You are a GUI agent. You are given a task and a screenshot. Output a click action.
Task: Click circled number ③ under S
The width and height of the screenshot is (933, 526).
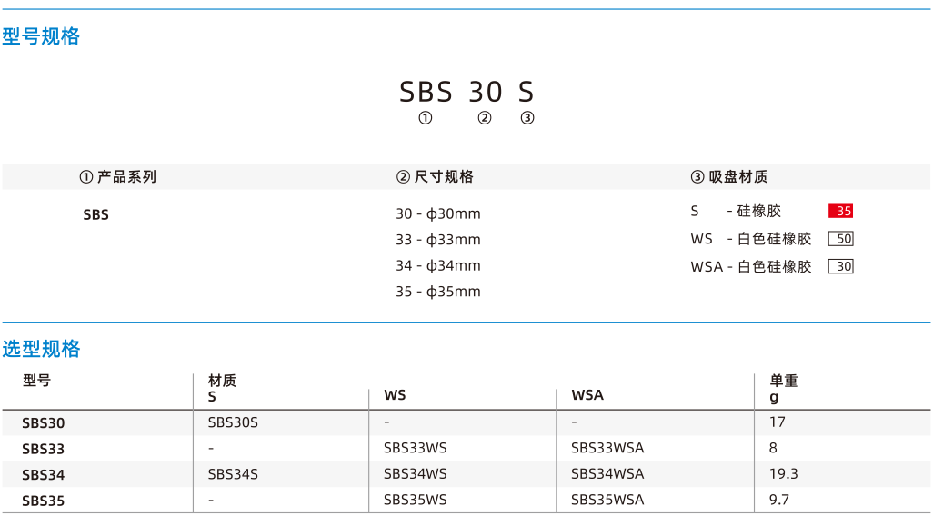tap(527, 118)
